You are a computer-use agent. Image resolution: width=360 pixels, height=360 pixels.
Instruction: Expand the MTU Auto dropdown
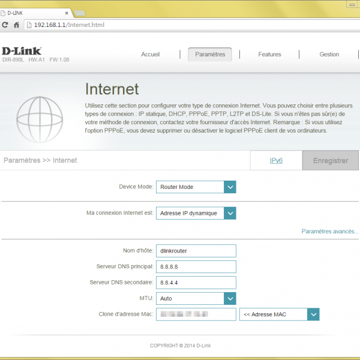[230, 298]
